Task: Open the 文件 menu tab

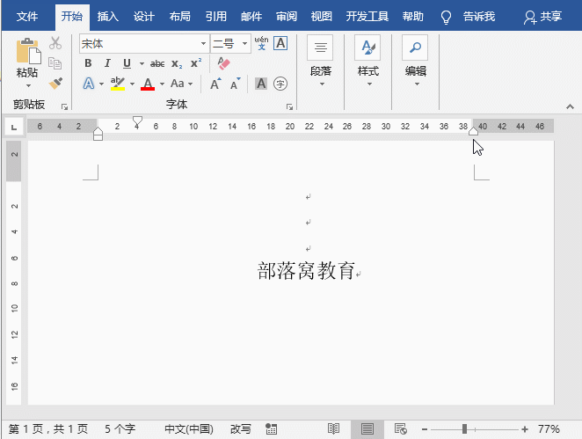Action: [28, 17]
